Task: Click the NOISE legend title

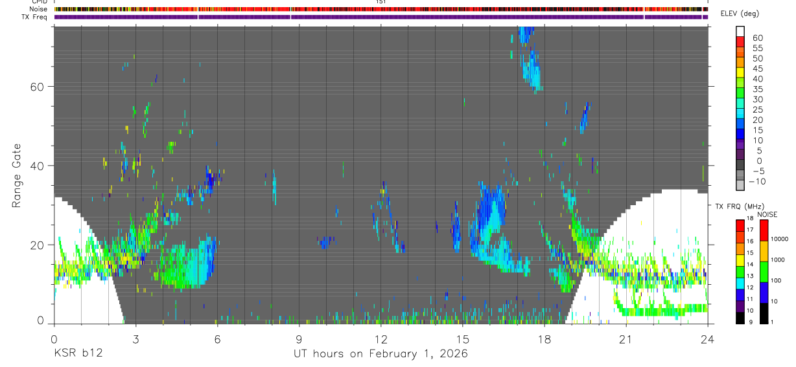Action: (x=767, y=214)
